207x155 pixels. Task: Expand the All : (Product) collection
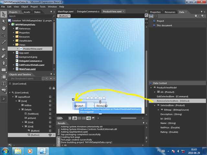[x=155, y=92]
